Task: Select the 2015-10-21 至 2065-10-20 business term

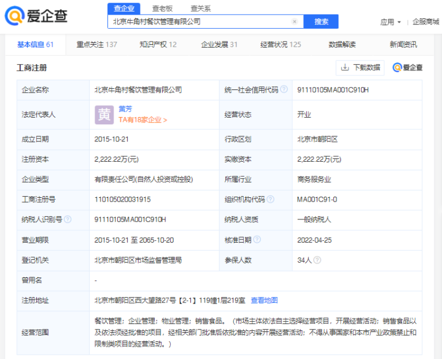Action: click(134, 240)
